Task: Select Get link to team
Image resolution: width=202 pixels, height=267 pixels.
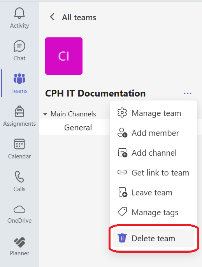Action: pyautogui.click(x=153, y=173)
